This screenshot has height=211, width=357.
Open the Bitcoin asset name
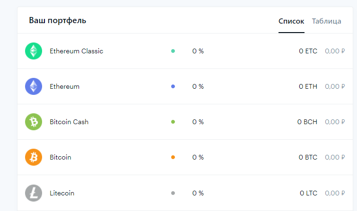[x=61, y=157]
